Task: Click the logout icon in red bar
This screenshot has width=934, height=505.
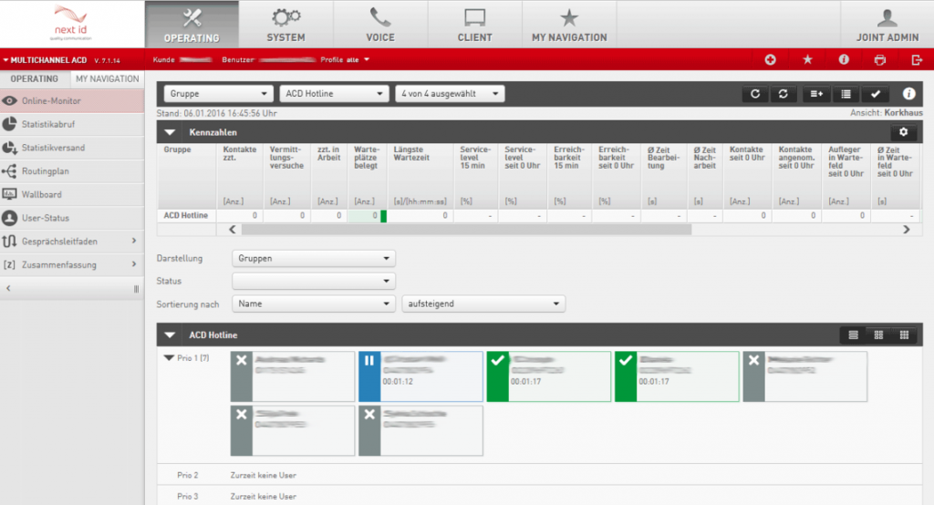Action: click(x=917, y=59)
